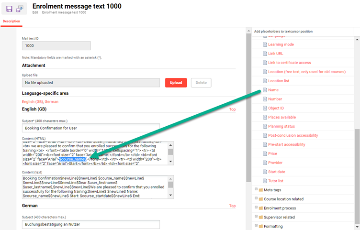Viewport: 360px width, 230px height.
Task: Click the Save icon
Action: click(x=9, y=9)
